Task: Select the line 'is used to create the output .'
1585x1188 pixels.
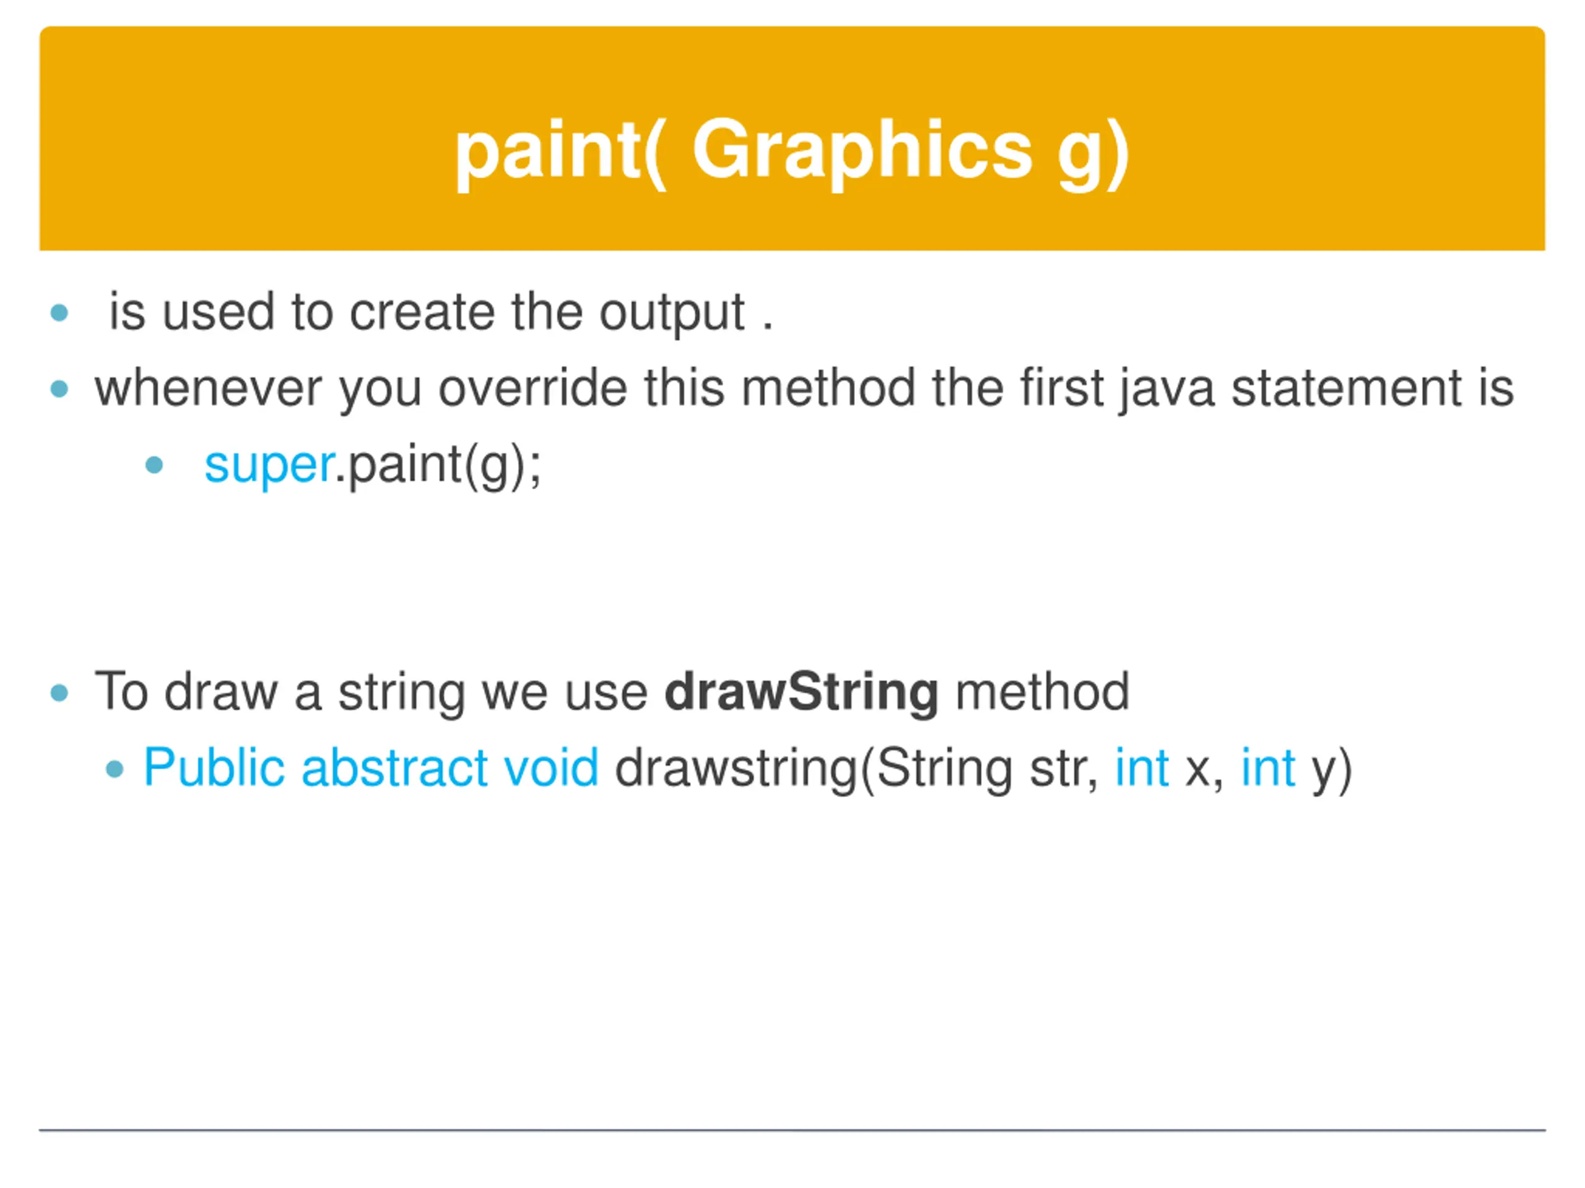Action: pyautogui.click(x=441, y=313)
